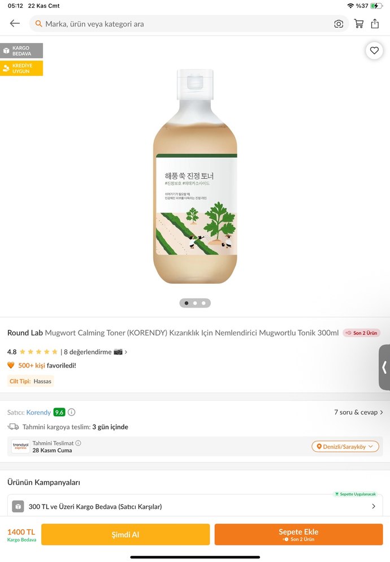Tap the Şimdi Al button
This screenshot has width=390, height=562.
[x=125, y=534]
